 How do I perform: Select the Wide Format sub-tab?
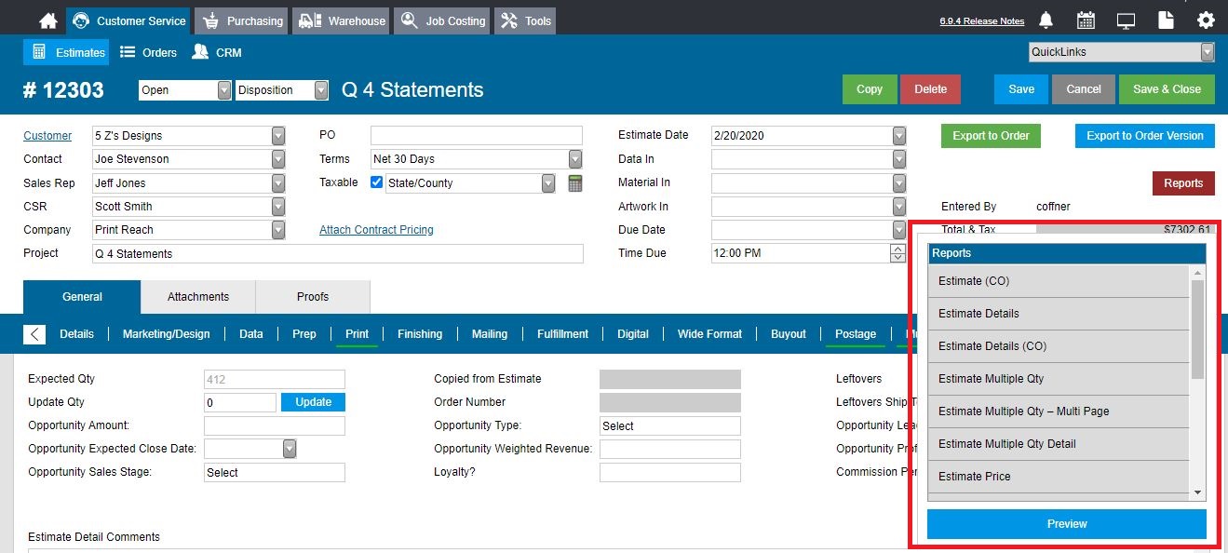(x=710, y=334)
